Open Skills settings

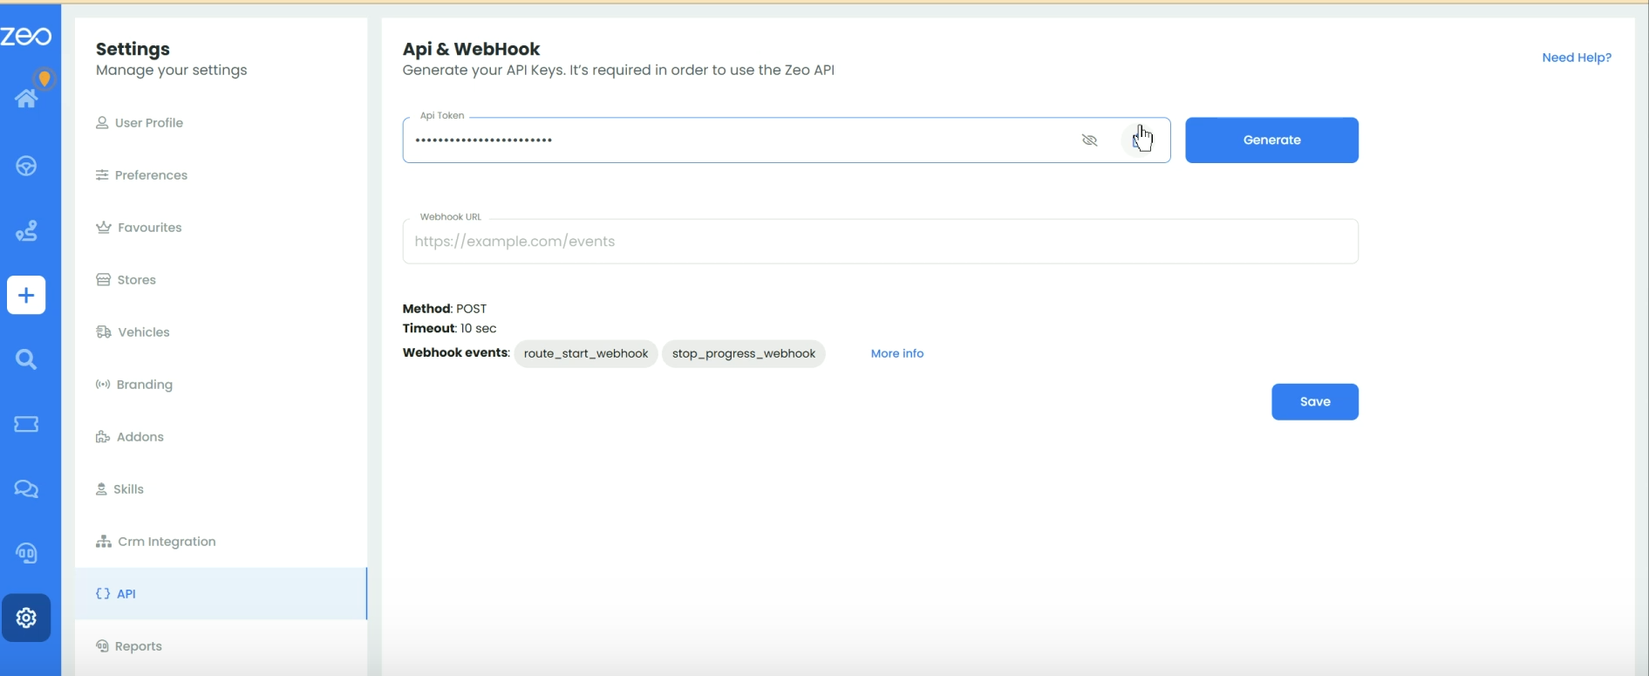click(x=221, y=489)
